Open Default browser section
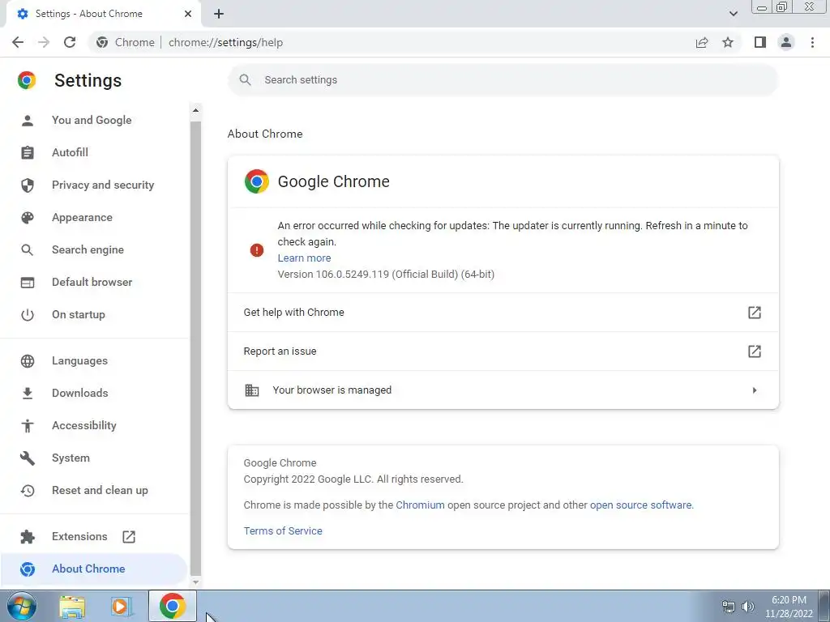This screenshot has width=830, height=622. (x=94, y=282)
